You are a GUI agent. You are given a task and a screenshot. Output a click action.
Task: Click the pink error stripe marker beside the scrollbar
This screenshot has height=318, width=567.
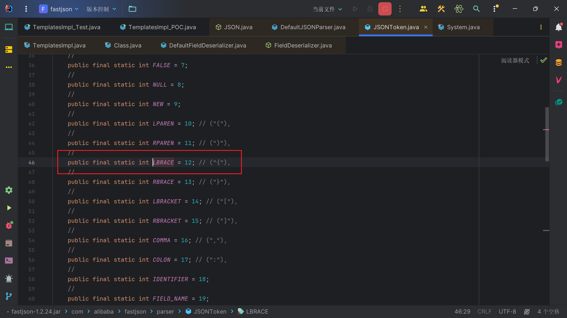tap(546, 130)
